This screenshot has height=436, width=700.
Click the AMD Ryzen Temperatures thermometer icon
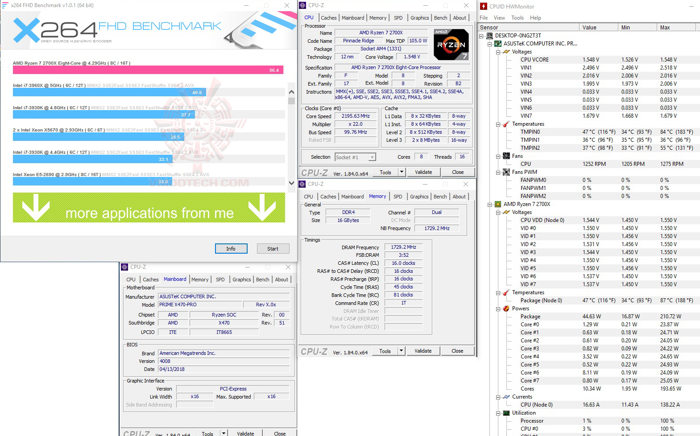pyautogui.click(x=506, y=292)
